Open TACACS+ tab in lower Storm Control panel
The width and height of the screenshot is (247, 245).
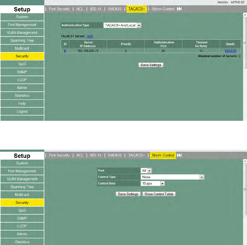136,155
